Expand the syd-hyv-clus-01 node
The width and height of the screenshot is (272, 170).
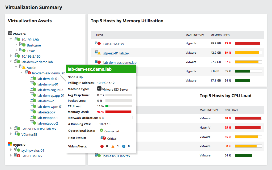tap(11, 150)
